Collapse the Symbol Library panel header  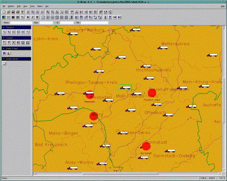tap(17, 59)
